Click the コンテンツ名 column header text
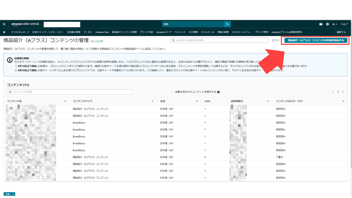 (x=14, y=101)
